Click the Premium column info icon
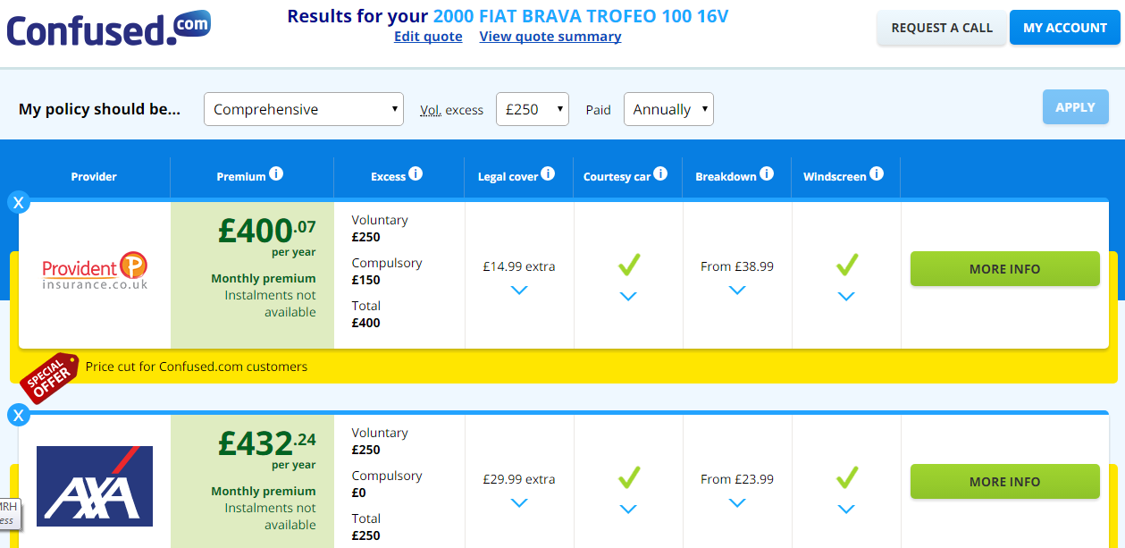This screenshot has height=548, width=1125. [276, 173]
